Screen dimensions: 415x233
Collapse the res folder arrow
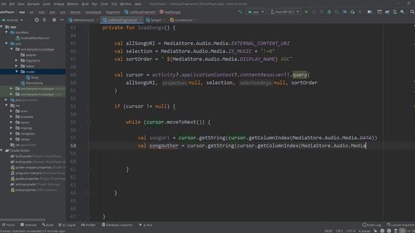pos(6,105)
